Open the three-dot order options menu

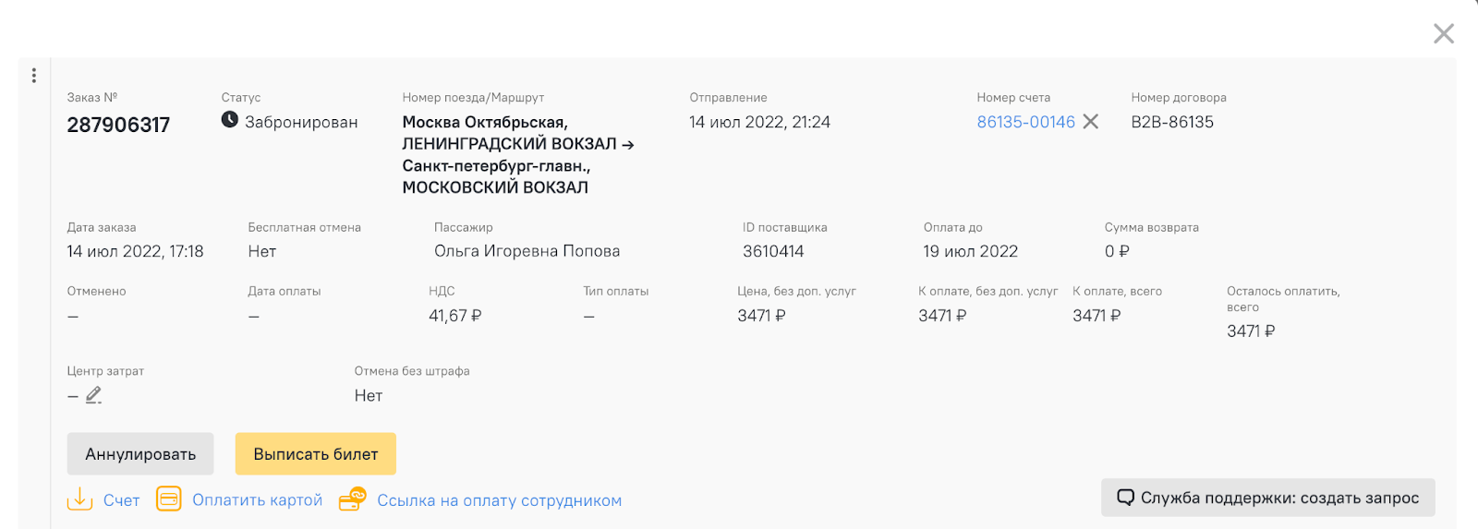pyautogui.click(x=34, y=76)
